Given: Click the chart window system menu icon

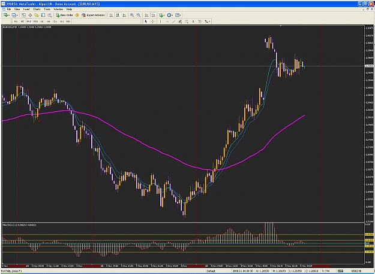Looking at the screenshot, I should (4, 10).
